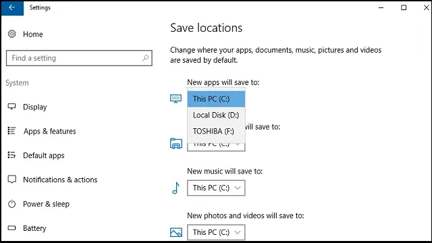Maximize the Settings window

point(404,7)
